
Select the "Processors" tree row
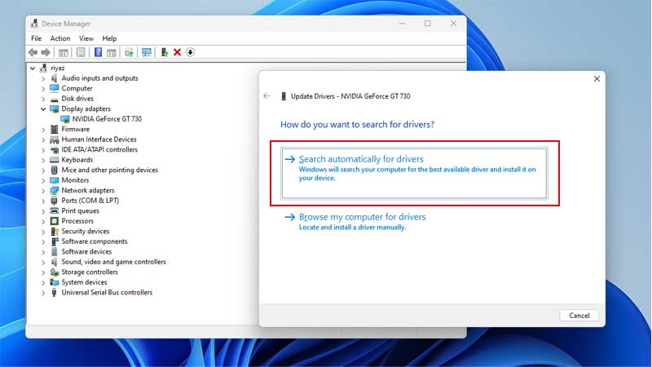point(77,221)
